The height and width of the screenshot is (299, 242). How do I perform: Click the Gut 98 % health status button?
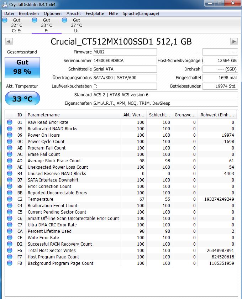22,68
